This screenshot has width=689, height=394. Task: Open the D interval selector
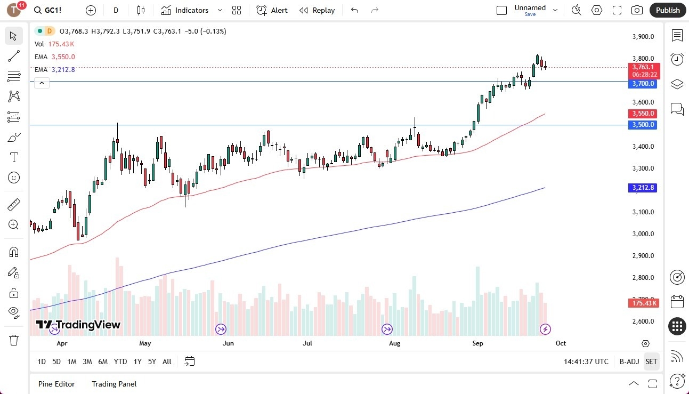[x=115, y=10]
